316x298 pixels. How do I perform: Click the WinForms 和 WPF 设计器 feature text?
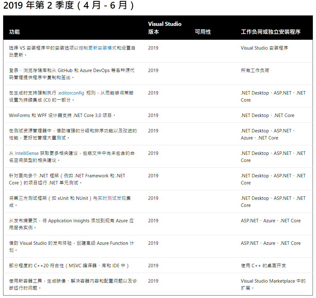click(x=62, y=115)
